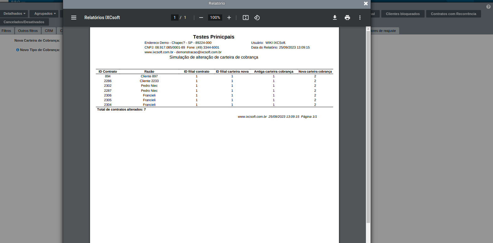Click the 100% zoom level field
The width and height of the screenshot is (493, 243).
[215, 18]
